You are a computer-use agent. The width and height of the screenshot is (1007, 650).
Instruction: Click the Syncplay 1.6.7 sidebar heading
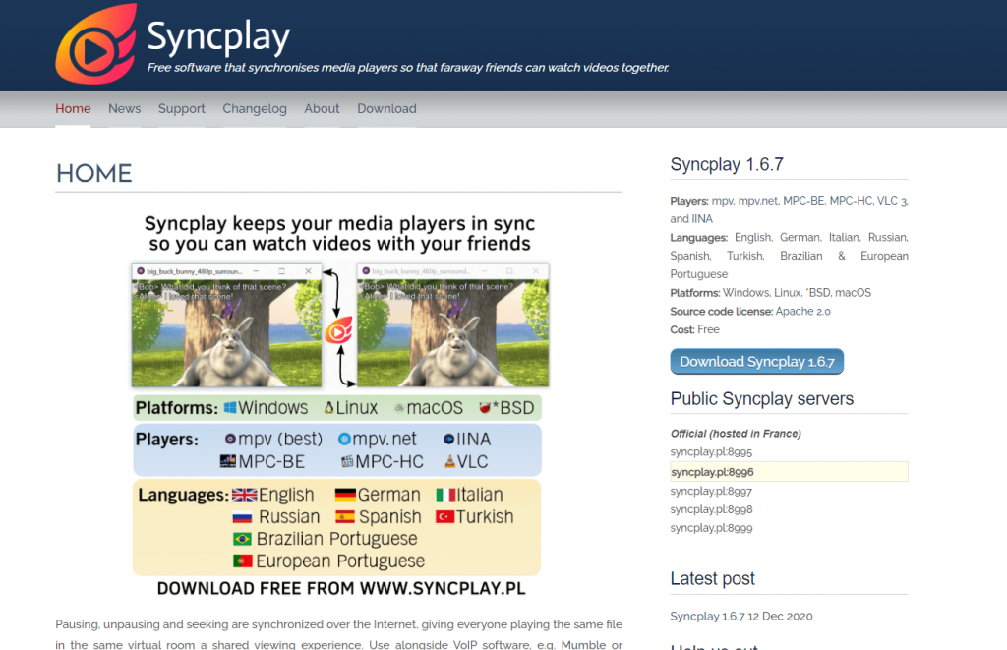coord(727,164)
